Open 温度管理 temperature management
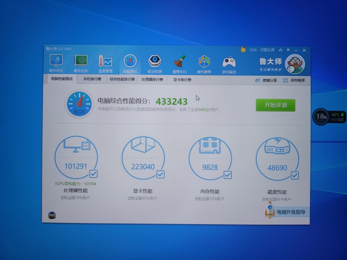Screen dimensions: 347x260 click(105, 62)
